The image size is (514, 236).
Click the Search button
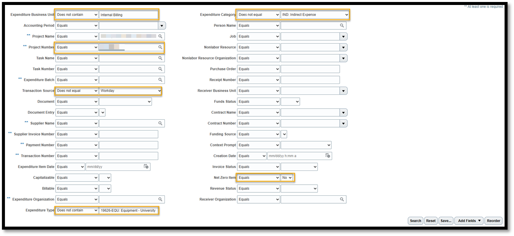tap(415, 221)
